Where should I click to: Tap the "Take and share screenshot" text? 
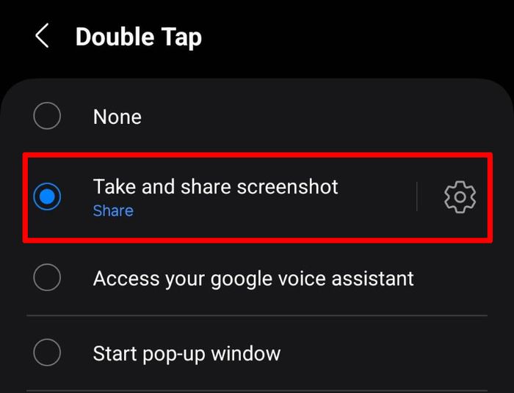click(x=215, y=187)
